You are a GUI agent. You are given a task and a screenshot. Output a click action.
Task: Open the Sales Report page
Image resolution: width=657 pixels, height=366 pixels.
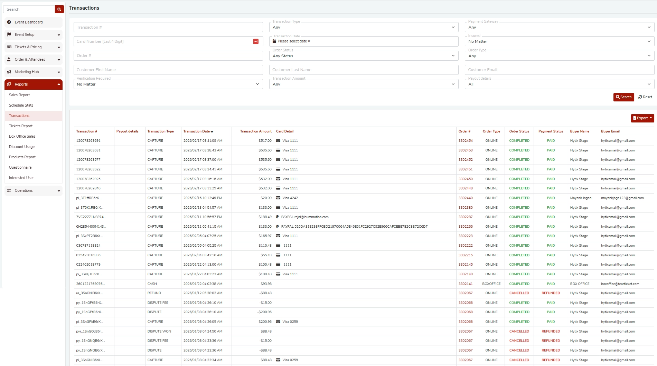tap(19, 95)
